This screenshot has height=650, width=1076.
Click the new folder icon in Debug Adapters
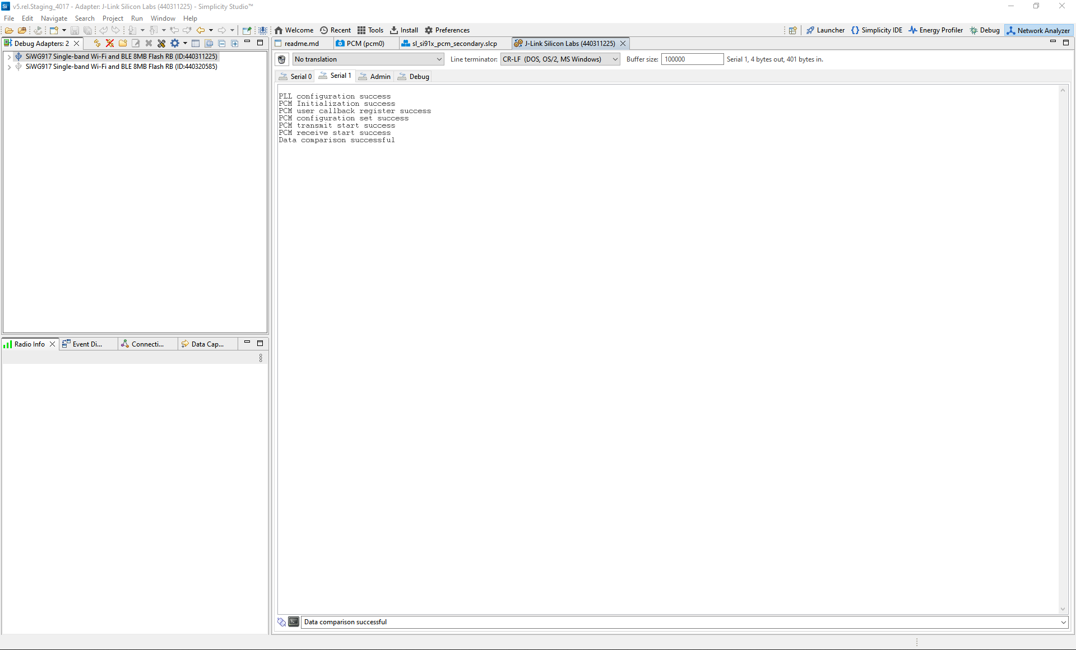[123, 43]
